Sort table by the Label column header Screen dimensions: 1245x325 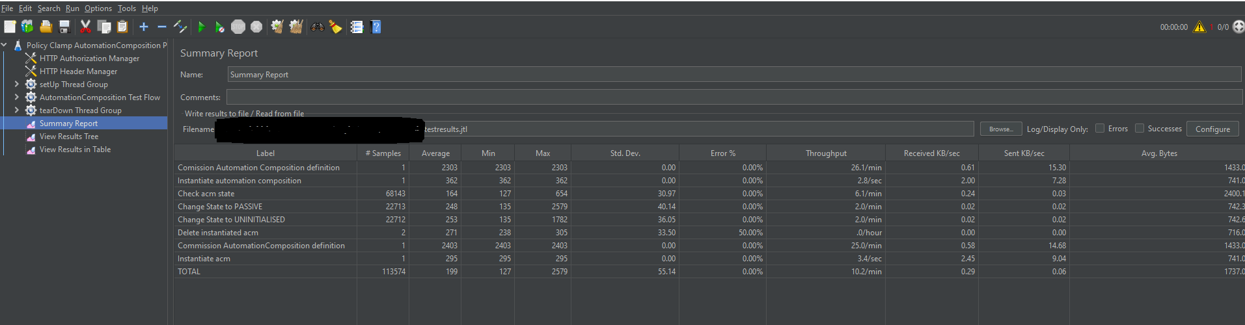click(266, 153)
